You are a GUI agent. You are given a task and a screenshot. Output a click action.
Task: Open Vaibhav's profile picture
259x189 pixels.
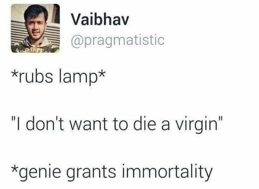tap(35, 28)
